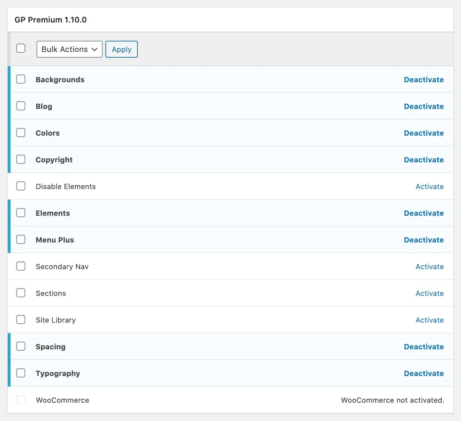The height and width of the screenshot is (421, 461).
Task: Click the GP Premium 1.10.0 title
Action: point(50,20)
